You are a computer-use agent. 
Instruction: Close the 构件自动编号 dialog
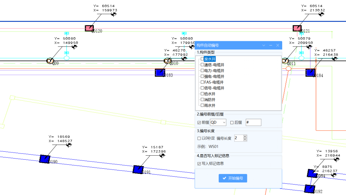[278, 45]
